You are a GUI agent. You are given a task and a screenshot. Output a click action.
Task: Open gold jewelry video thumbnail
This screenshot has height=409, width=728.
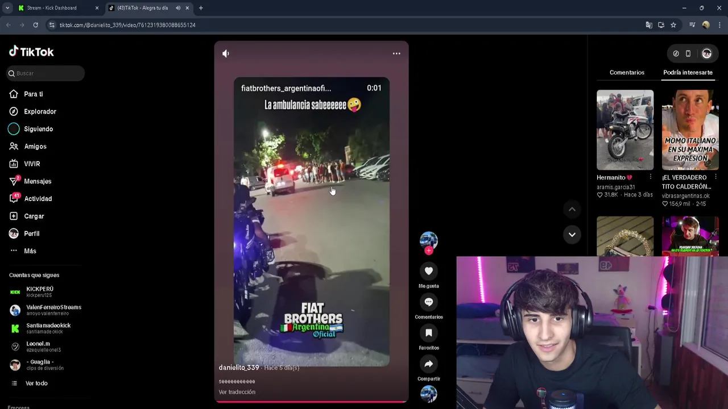click(625, 236)
